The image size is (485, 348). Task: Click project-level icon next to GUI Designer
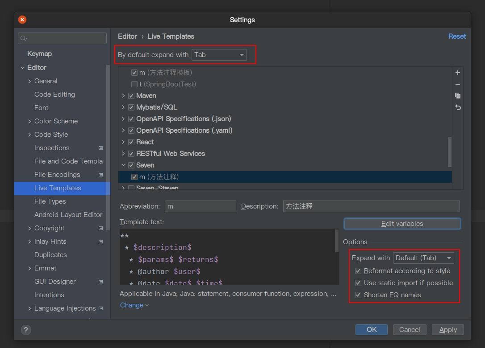click(x=100, y=282)
